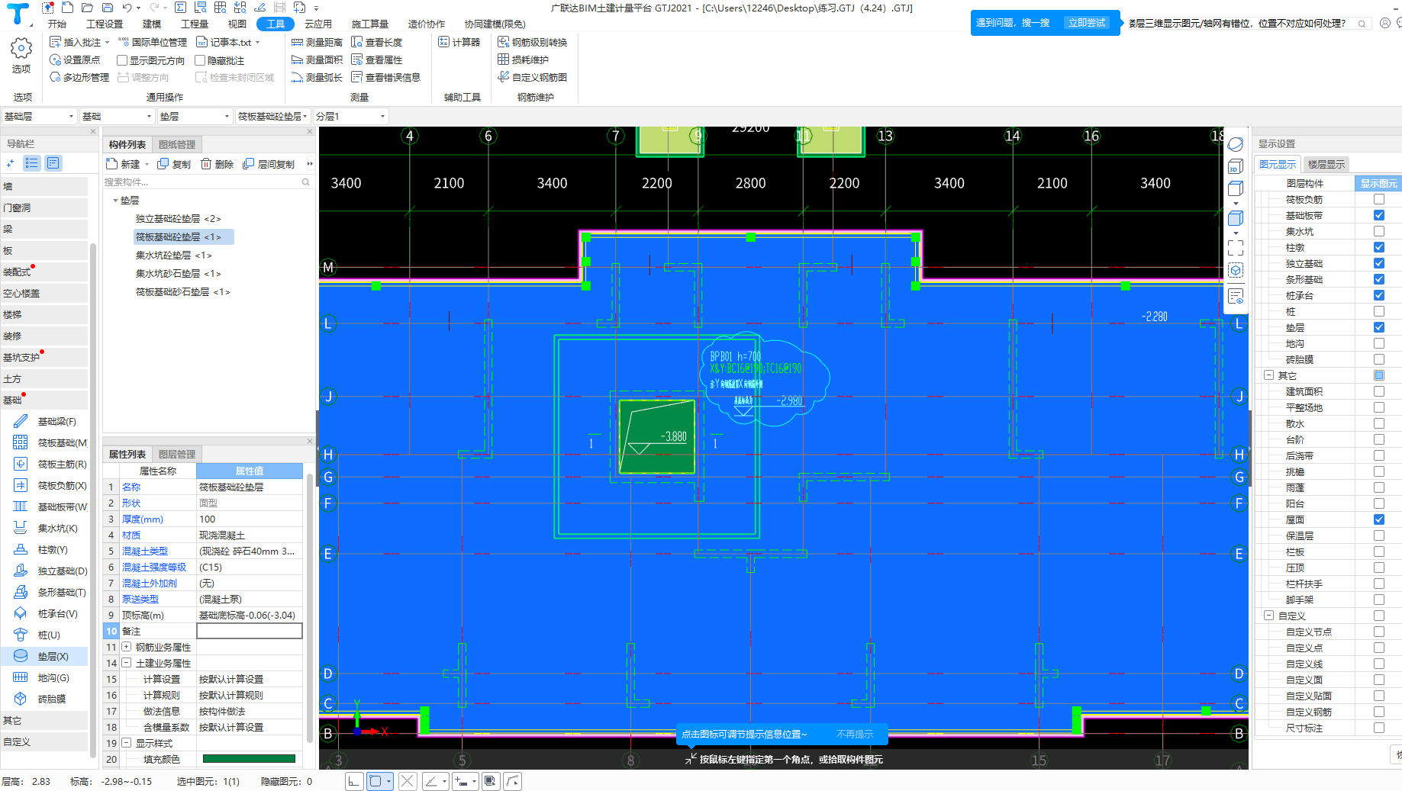Collapse the 垫层 tree node
This screenshot has height=791, width=1402.
click(x=115, y=201)
